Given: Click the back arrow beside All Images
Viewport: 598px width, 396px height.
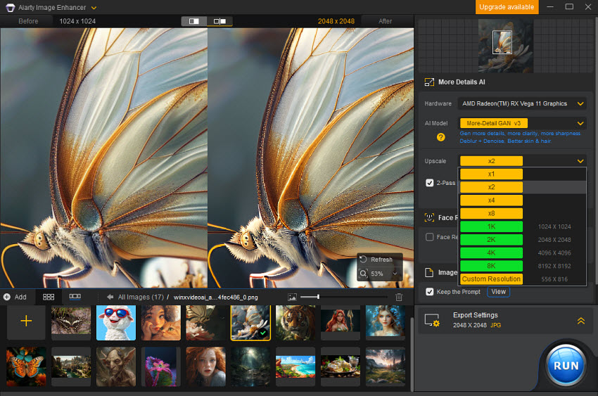Looking at the screenshot, I should [x=110, y=297].
